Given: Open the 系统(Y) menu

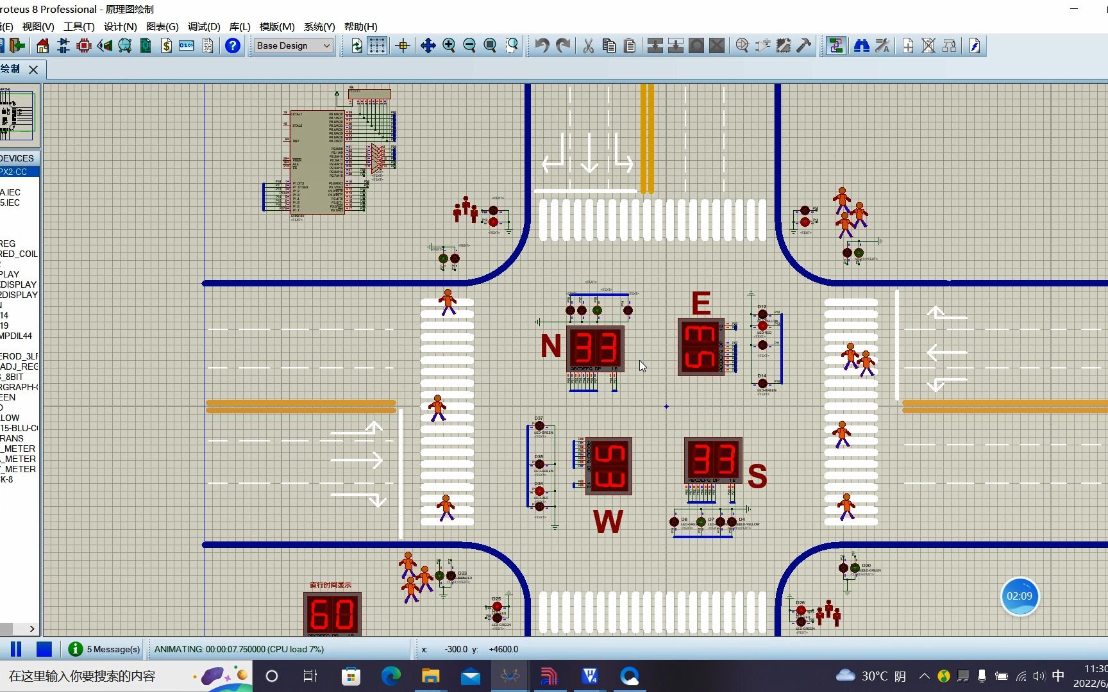Looking at the screenshot, I should point(319,26).
